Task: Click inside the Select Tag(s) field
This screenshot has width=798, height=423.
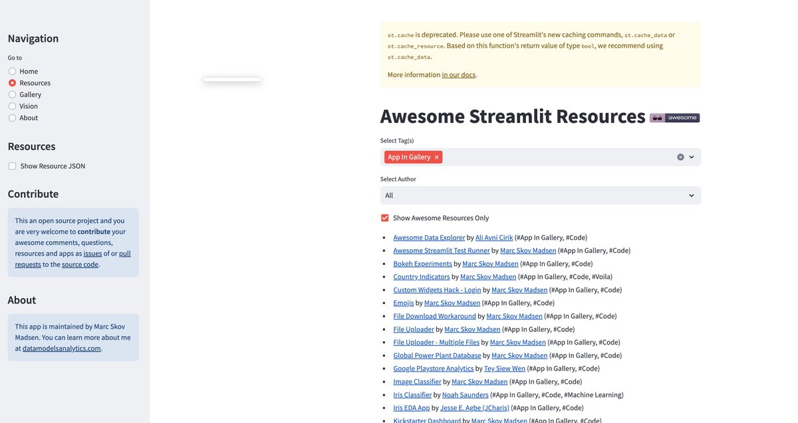Action: (x=540, y=157)
